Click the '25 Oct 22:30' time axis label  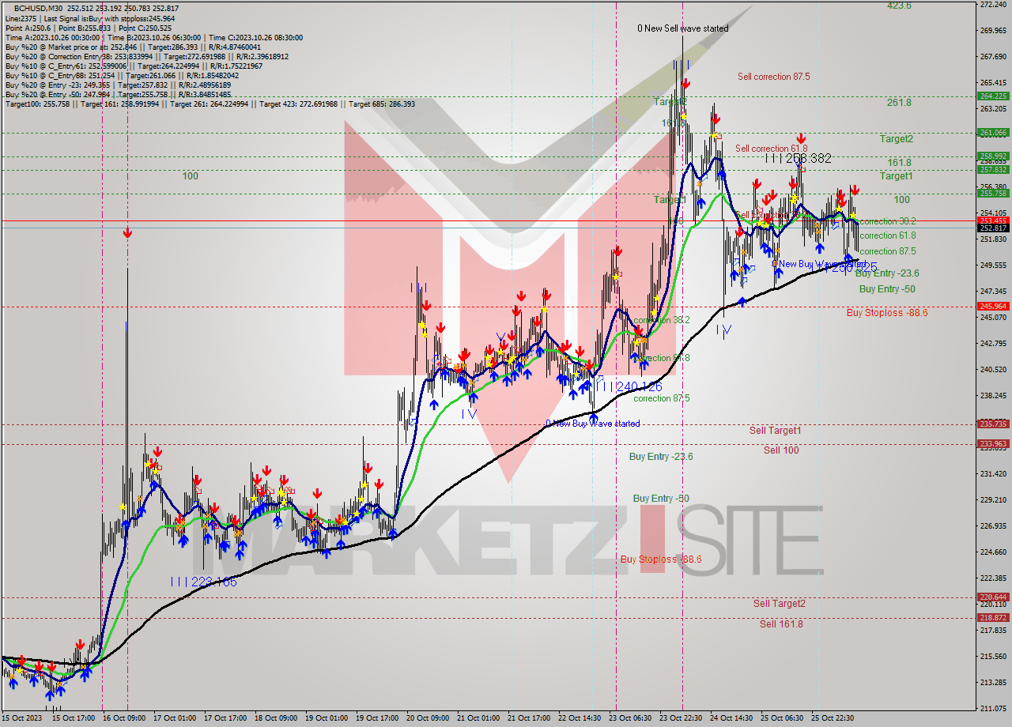pyautogui.click(x=833, y=718)
